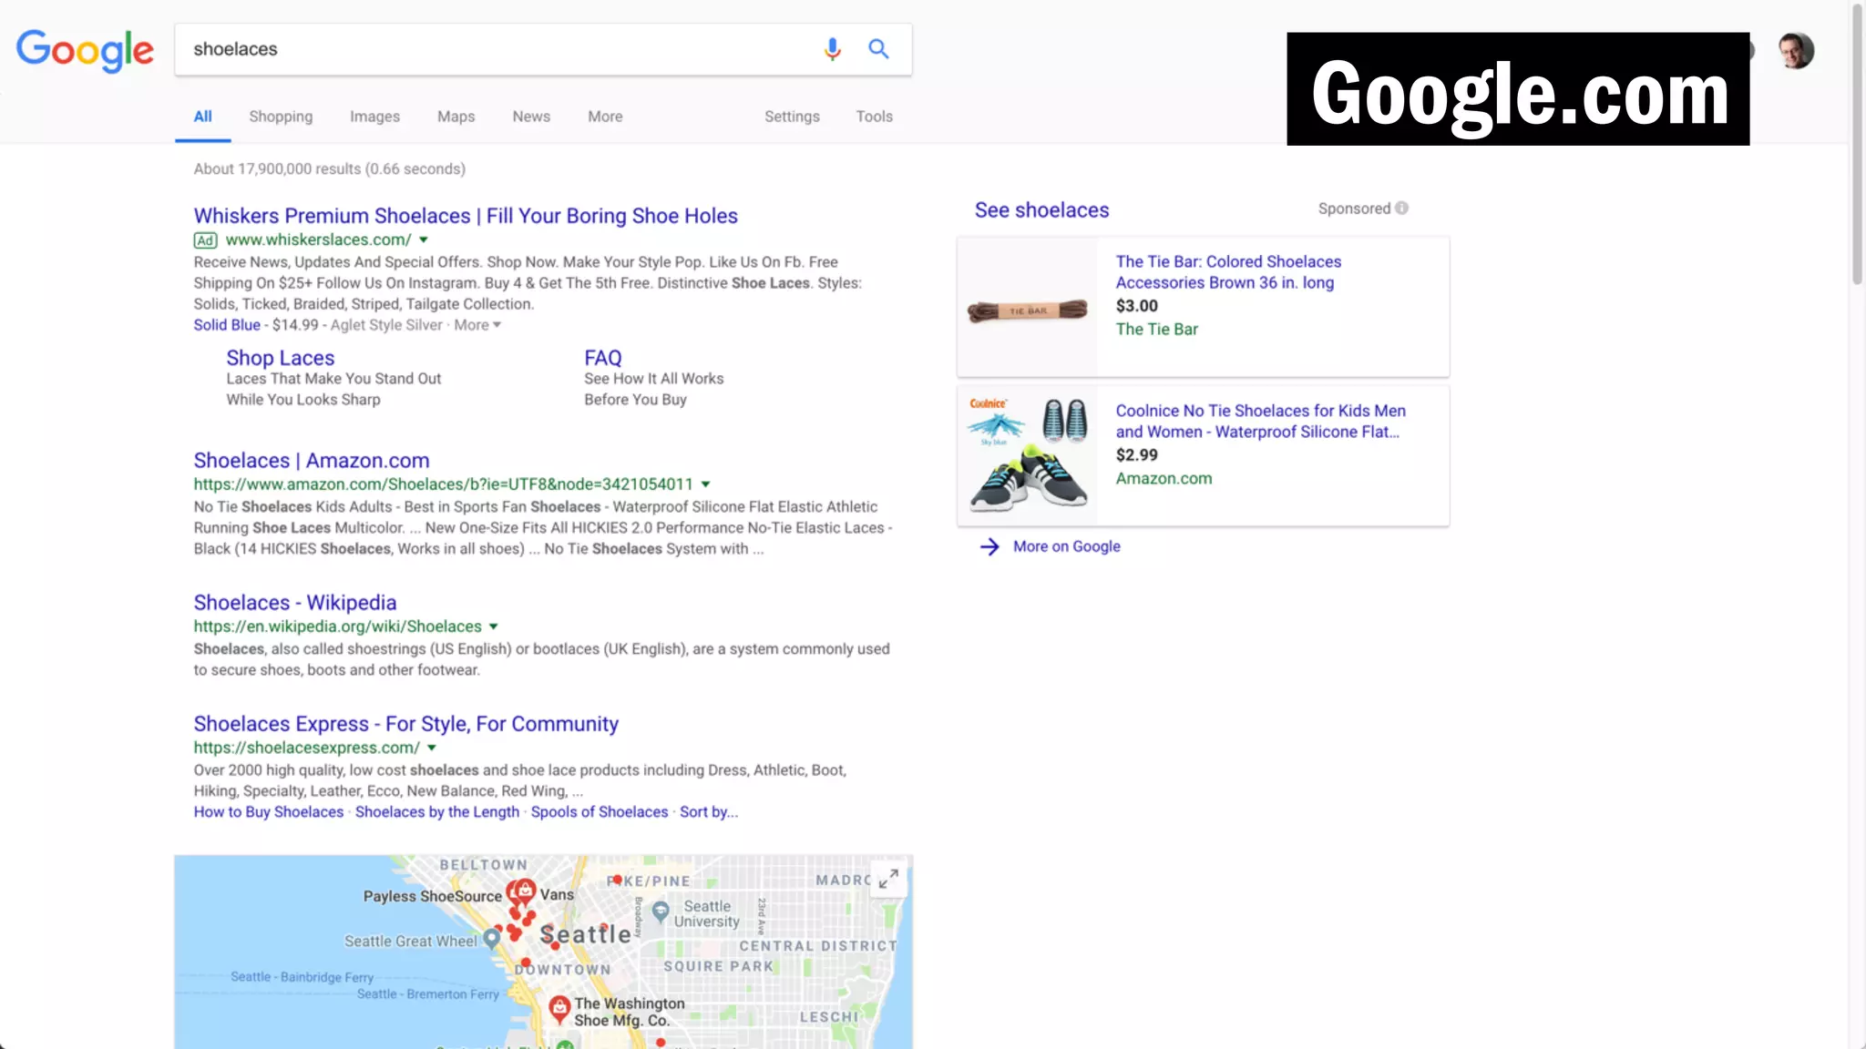
Task: Select the All search tab
Action: pos(202,117)
